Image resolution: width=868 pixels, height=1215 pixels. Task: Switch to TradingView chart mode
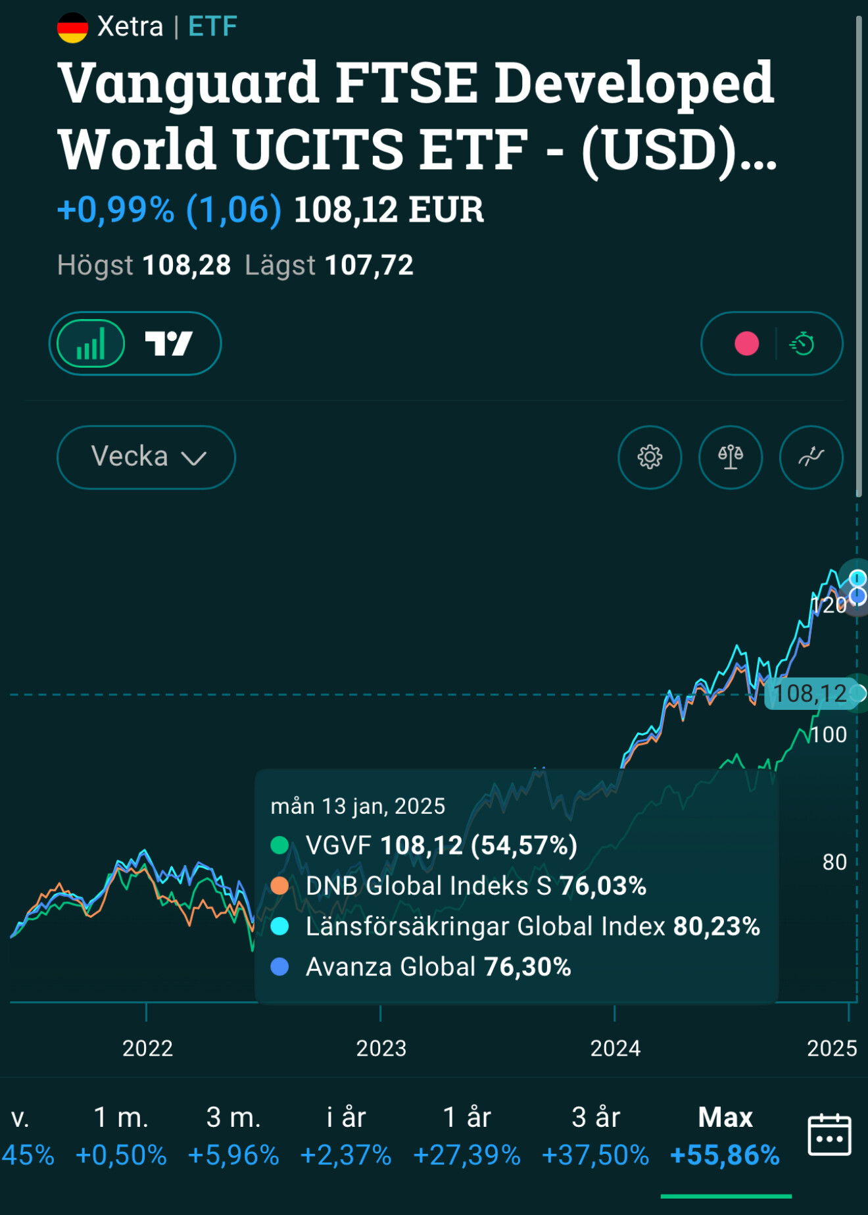pos(168,343)
